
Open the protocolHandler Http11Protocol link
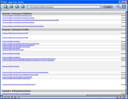(x=29, y=59)
